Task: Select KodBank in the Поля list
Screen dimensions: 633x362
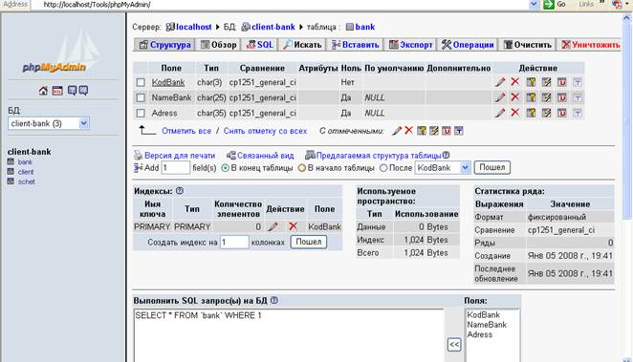Action: 483,315
